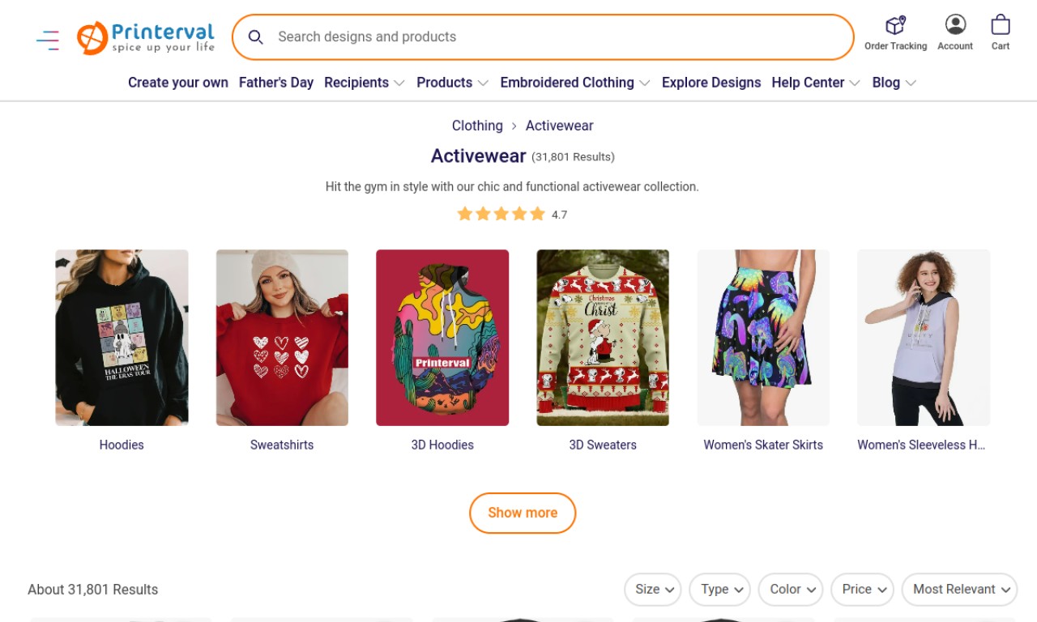Expand the Products dropdown menu

point(452,83)
